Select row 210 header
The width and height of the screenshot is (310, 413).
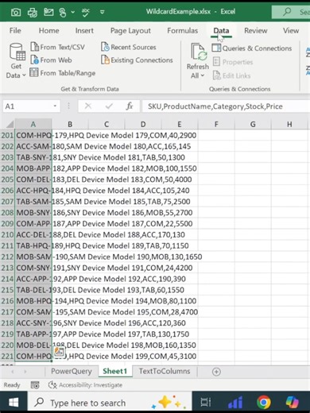click(x=7, y=234)
